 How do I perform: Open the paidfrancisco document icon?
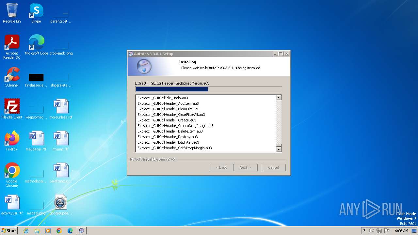point(61,173)
